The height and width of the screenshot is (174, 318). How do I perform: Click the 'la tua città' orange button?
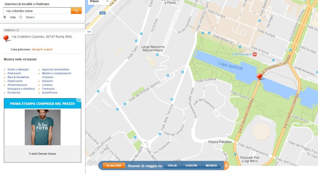click(x=114, y=166)
